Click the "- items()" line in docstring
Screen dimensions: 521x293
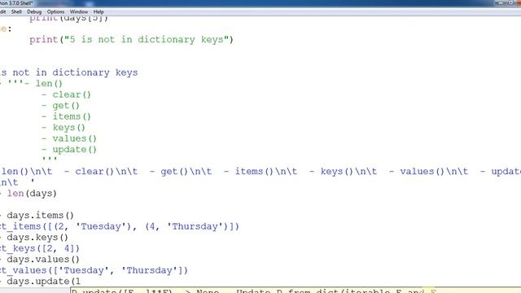[x=66, y=116]
